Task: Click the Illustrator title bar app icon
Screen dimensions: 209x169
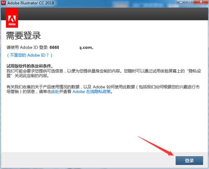Action: pos(3,3)
